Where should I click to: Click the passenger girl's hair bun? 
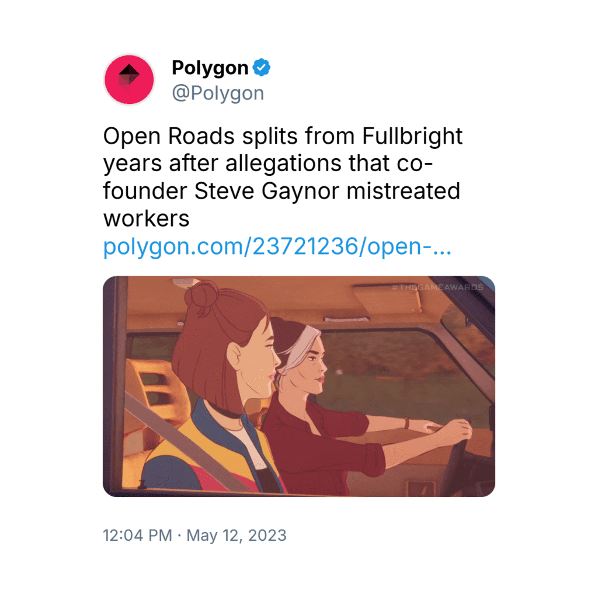(x=202, y=295)
